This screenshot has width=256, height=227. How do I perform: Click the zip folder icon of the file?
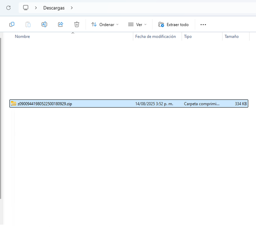[x=14, y=104]
